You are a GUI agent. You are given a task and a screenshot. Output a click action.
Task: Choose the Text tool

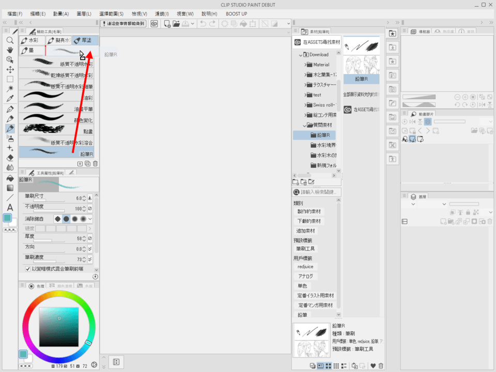pyautogui.click(x=10, y=207)
